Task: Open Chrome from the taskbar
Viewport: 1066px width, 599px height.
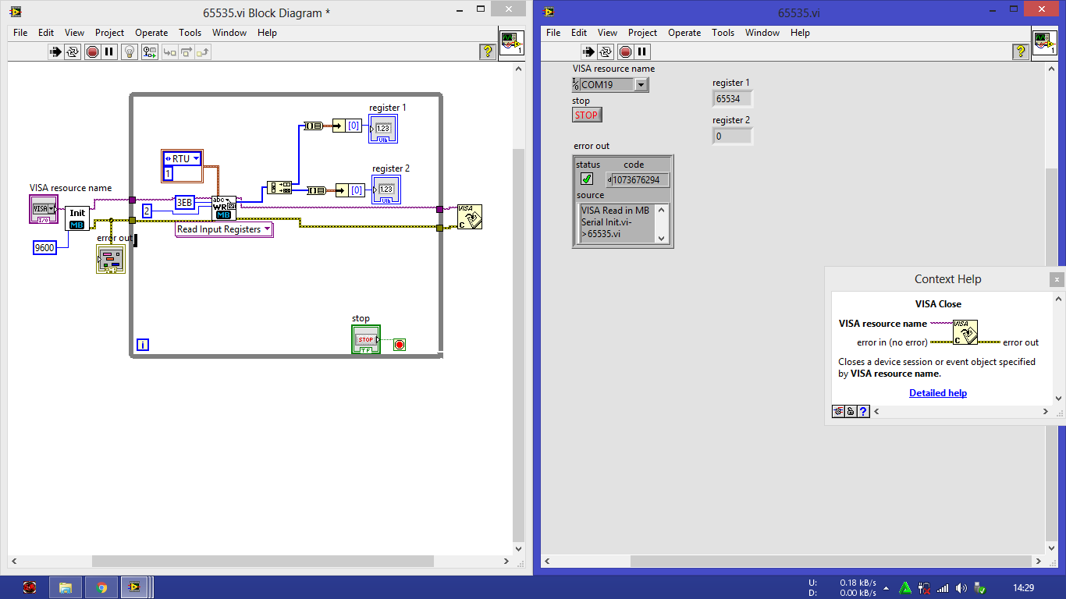Action: point(101,587)
